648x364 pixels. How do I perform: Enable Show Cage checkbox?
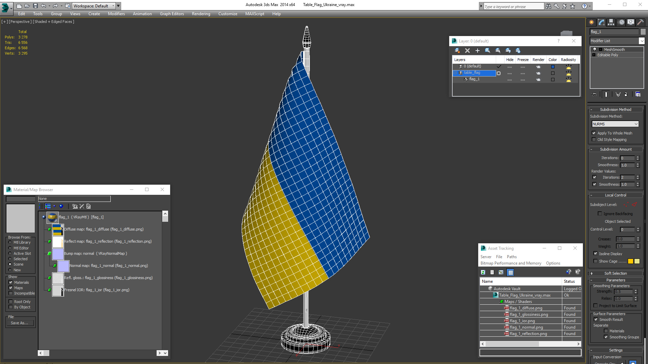595,261
